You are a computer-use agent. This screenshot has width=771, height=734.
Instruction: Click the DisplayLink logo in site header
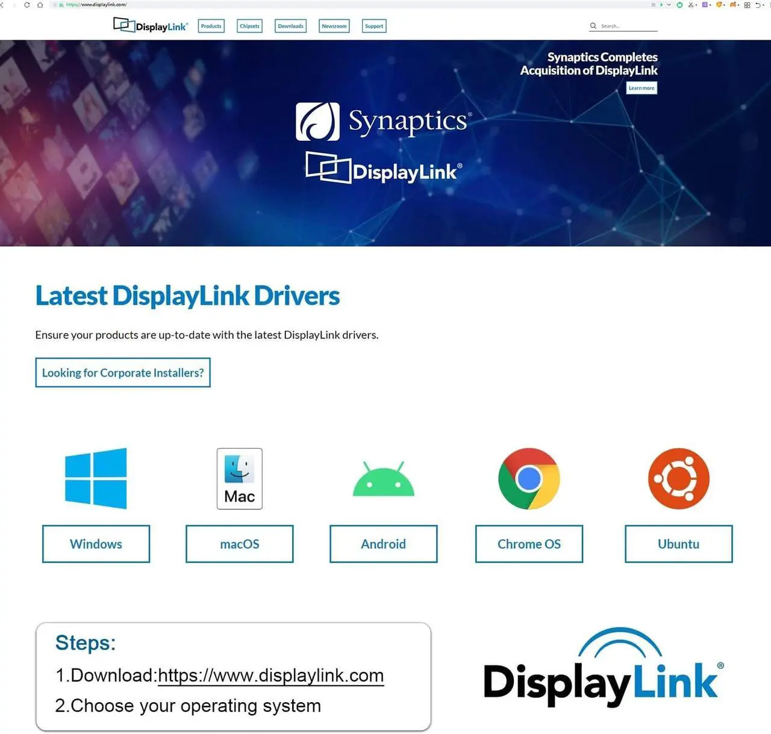coord(151,25)
